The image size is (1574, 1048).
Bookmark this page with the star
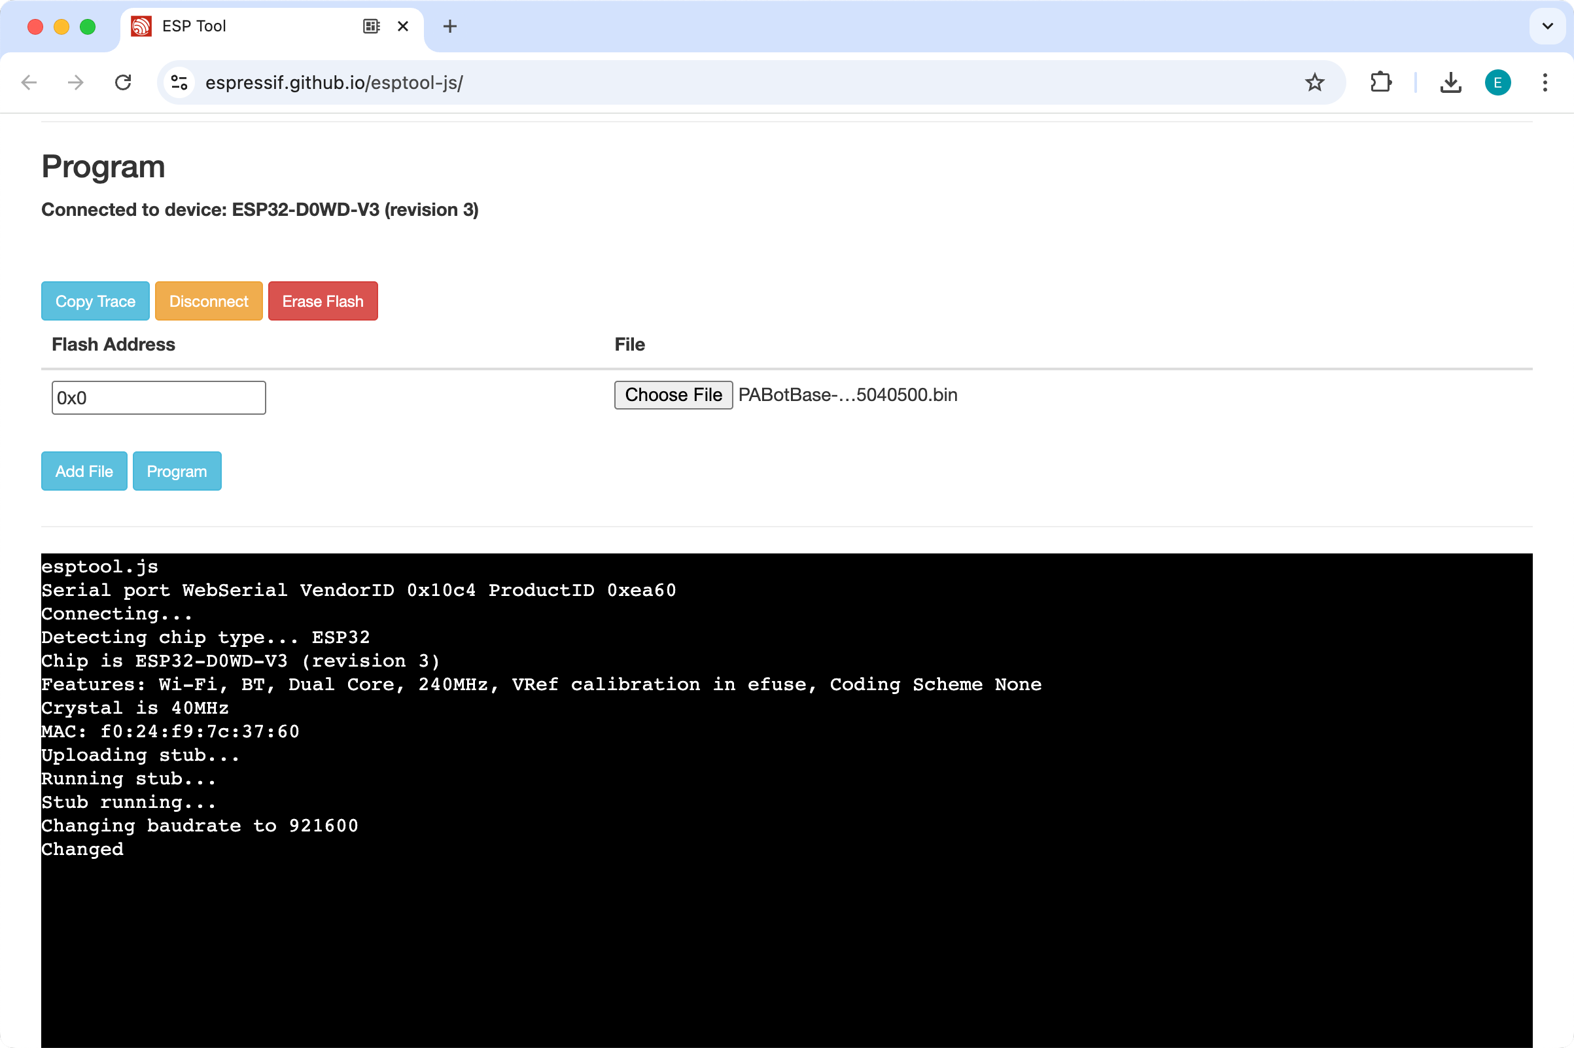tap(1314, 83)
